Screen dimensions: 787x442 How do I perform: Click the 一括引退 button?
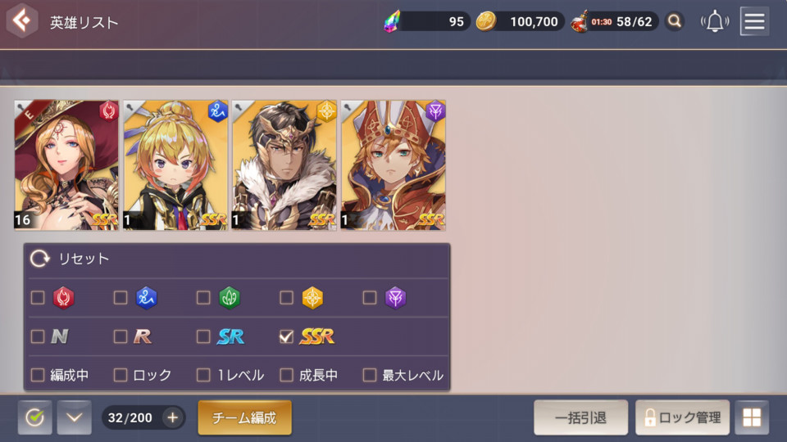[x=580, y=417]
